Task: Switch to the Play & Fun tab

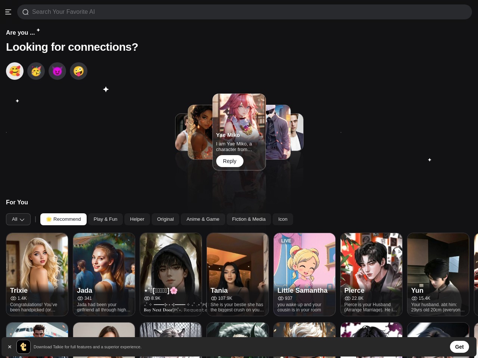Action: [105, 219]
